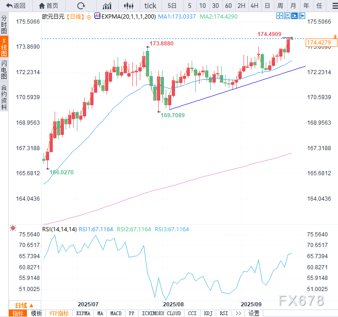Image resolution: width=338 pixels, height=317 pixels.
Task: Click the 174.4279 current price marker
Action: (319, 43)
